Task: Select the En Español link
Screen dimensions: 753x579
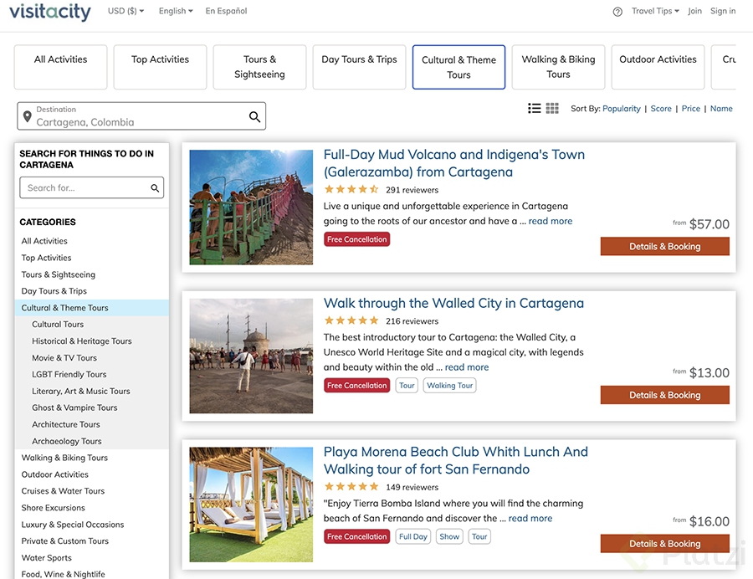Action: coord(226,11)
